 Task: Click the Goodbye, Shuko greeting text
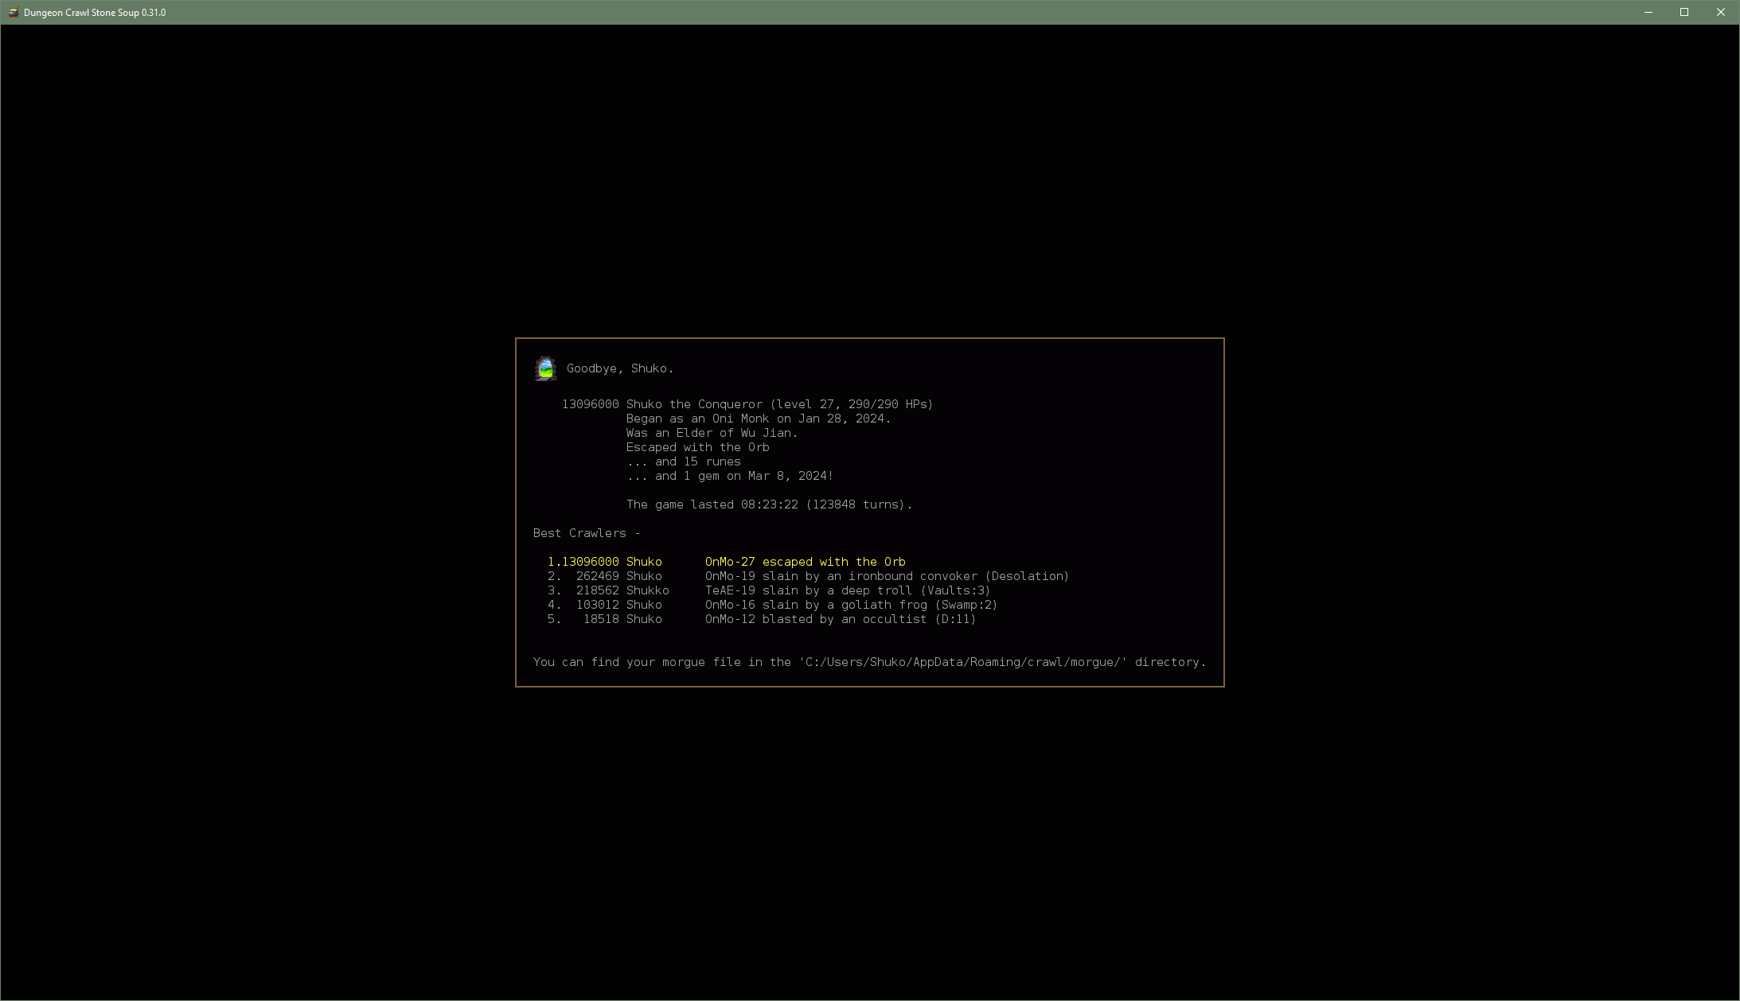[x=619, y=368]
